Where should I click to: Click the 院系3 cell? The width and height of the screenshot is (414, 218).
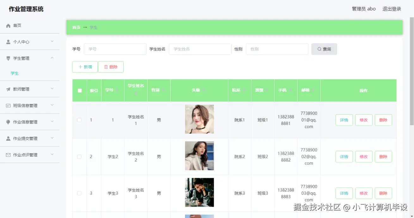pos(240,193)
